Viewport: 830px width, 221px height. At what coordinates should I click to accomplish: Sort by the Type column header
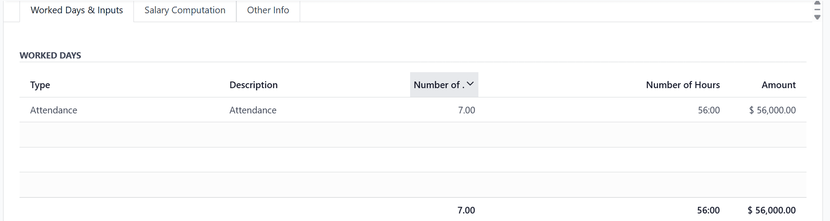coord(40,85)
